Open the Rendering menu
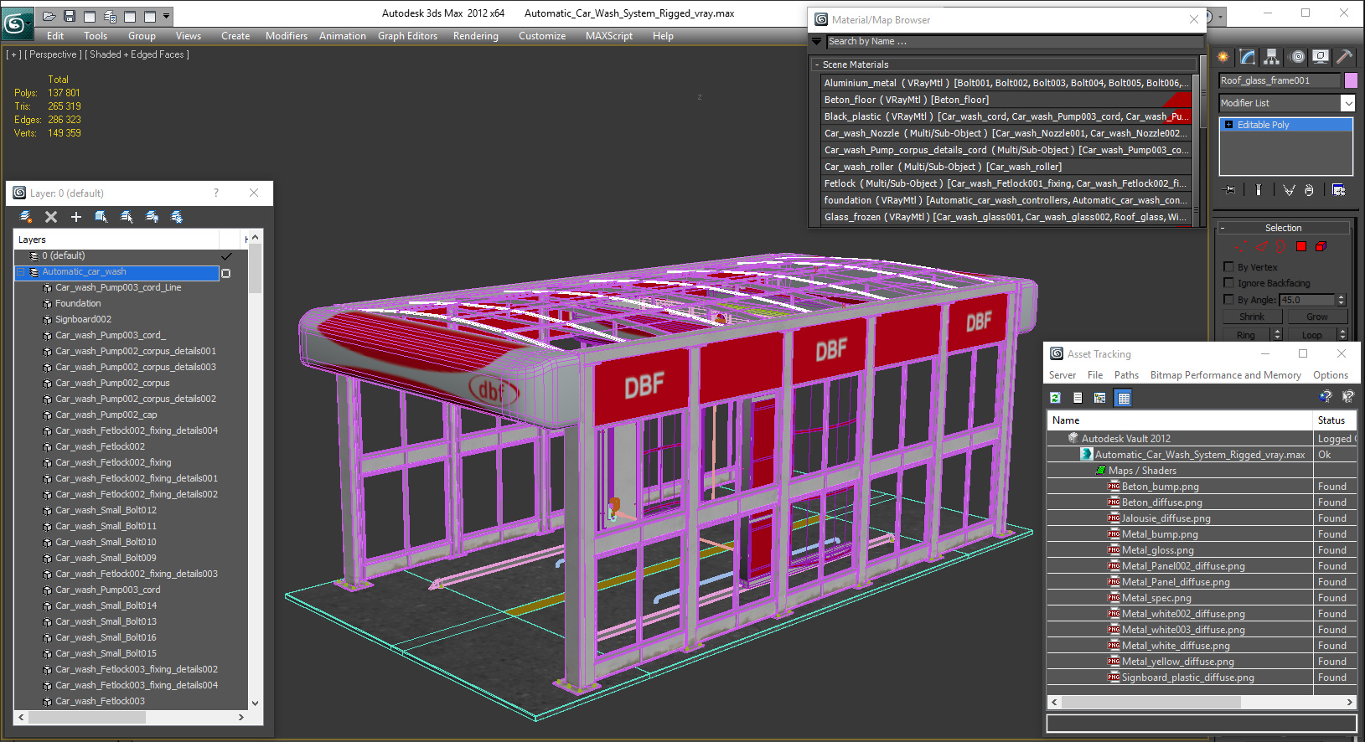Viewport: 1365px width, 742px height. (x=475, y=36)
